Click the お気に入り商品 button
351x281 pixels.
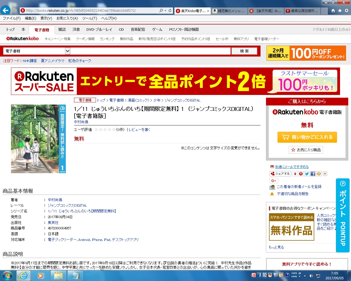[306, 150]
